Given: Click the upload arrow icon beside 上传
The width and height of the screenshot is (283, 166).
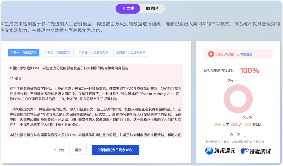Looking at the screenshot, I should coord(55,150).
